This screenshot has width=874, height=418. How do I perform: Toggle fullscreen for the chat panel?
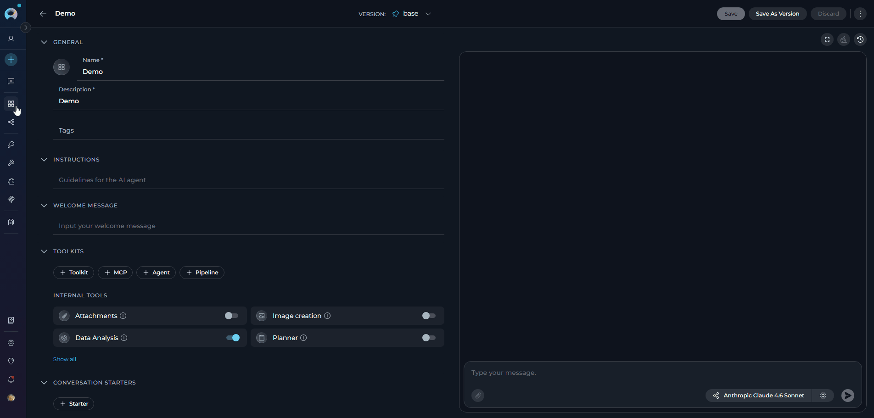[827, 39]
